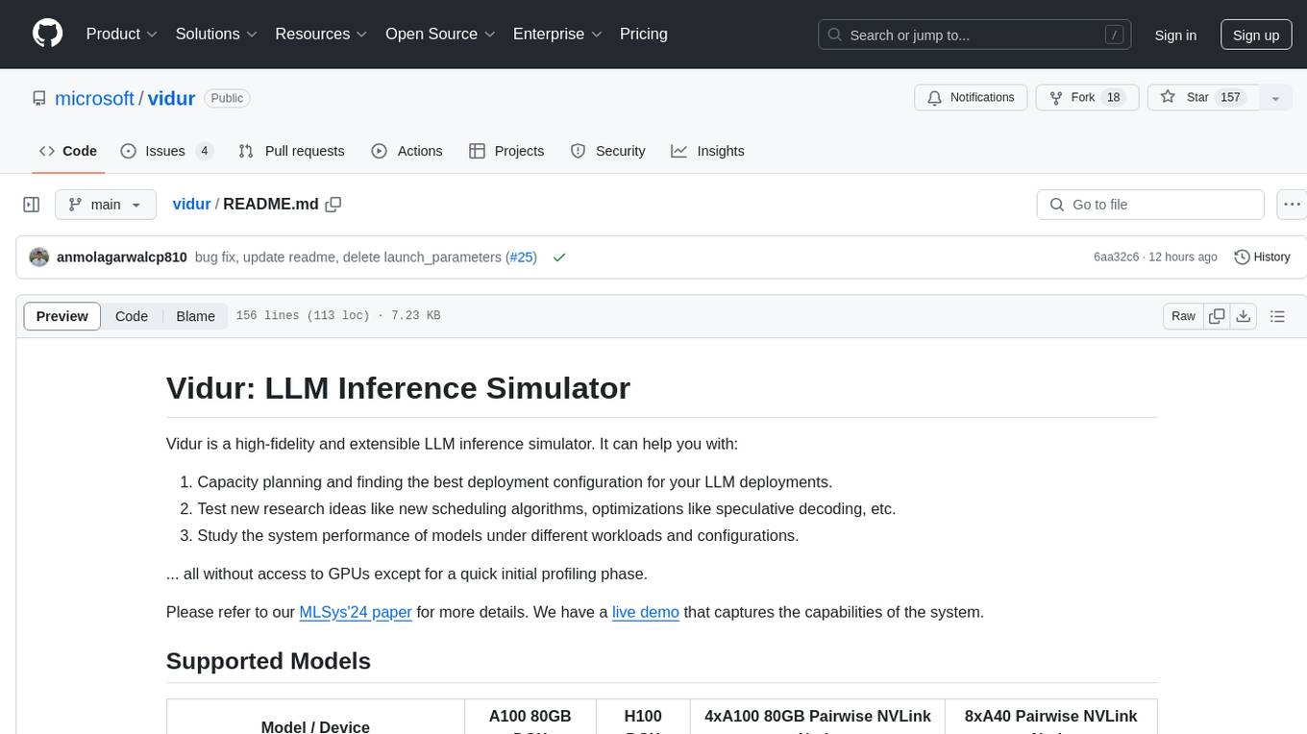Sign in to GitHub
Viewport: 1307px width, 734px height.
pos(1175,35)
